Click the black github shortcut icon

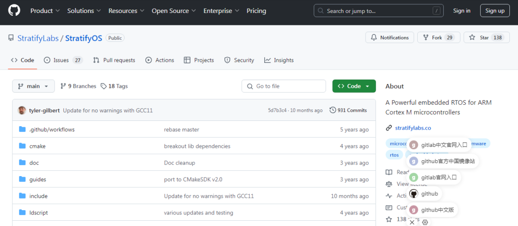pyautogui.click(x=413, y=194)
